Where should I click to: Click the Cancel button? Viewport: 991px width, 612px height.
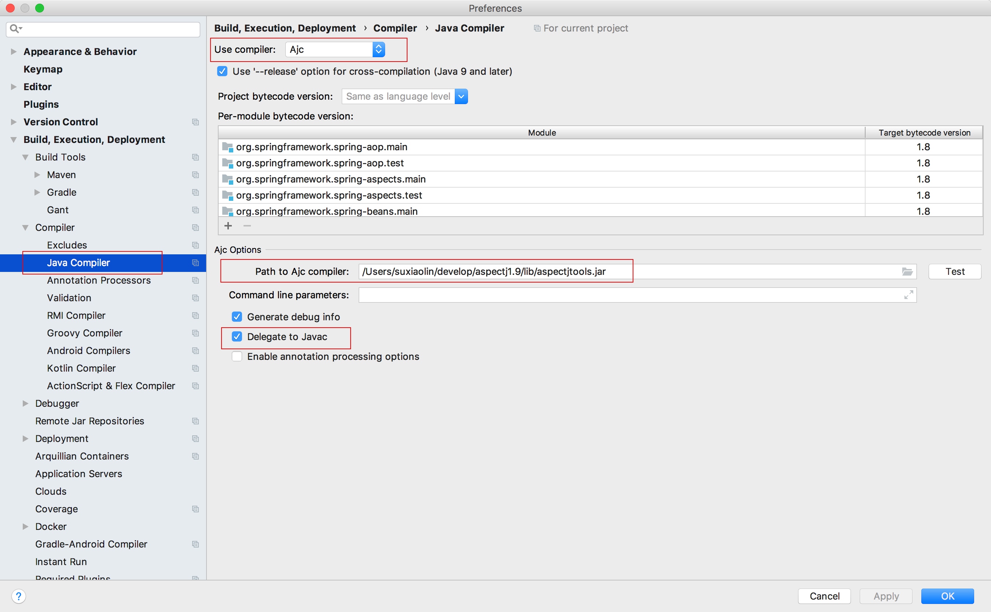824,596
